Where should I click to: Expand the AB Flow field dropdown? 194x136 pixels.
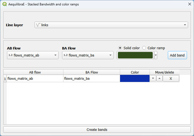33,55
